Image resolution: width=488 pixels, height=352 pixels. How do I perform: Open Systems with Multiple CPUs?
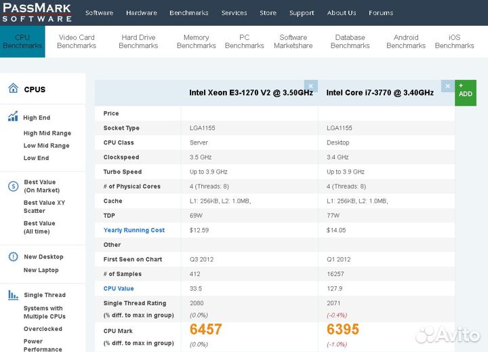click(45, 312)
